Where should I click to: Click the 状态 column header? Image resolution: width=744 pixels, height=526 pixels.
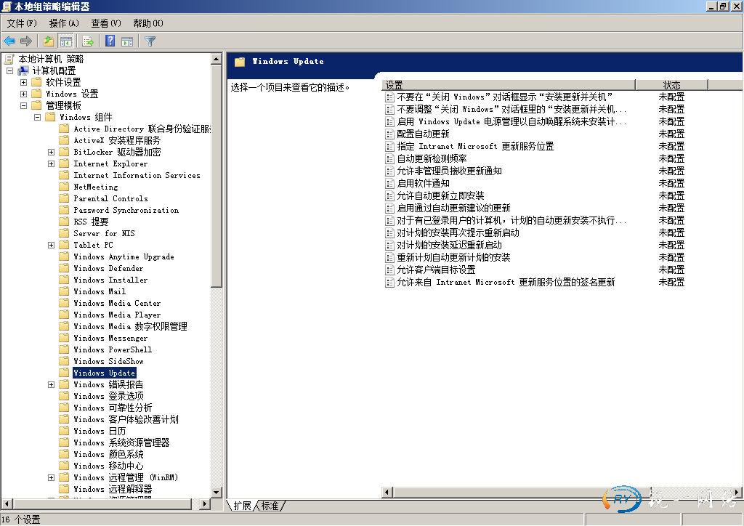click(x=672, y=84)
